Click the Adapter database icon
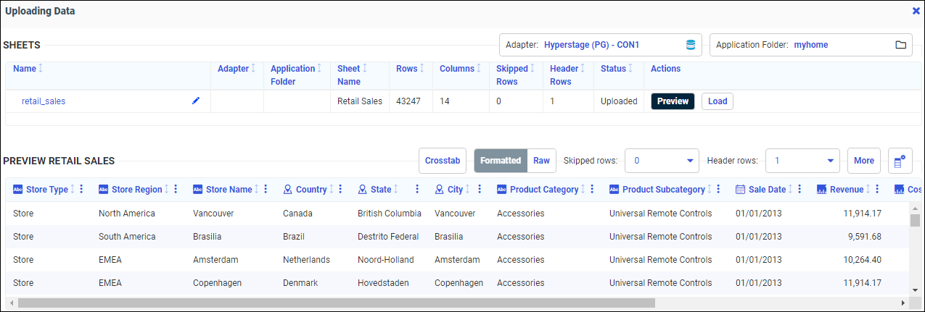 click(x=691, y=45)
